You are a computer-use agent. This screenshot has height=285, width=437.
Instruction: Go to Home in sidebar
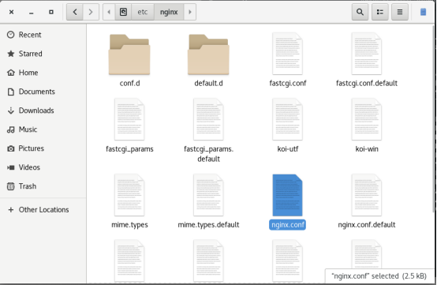[x=43, y=73]
